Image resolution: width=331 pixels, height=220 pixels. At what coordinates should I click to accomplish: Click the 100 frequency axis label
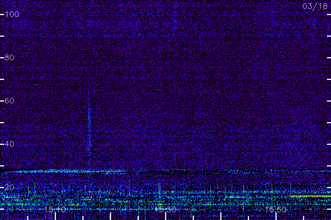(x=12, y=14)
